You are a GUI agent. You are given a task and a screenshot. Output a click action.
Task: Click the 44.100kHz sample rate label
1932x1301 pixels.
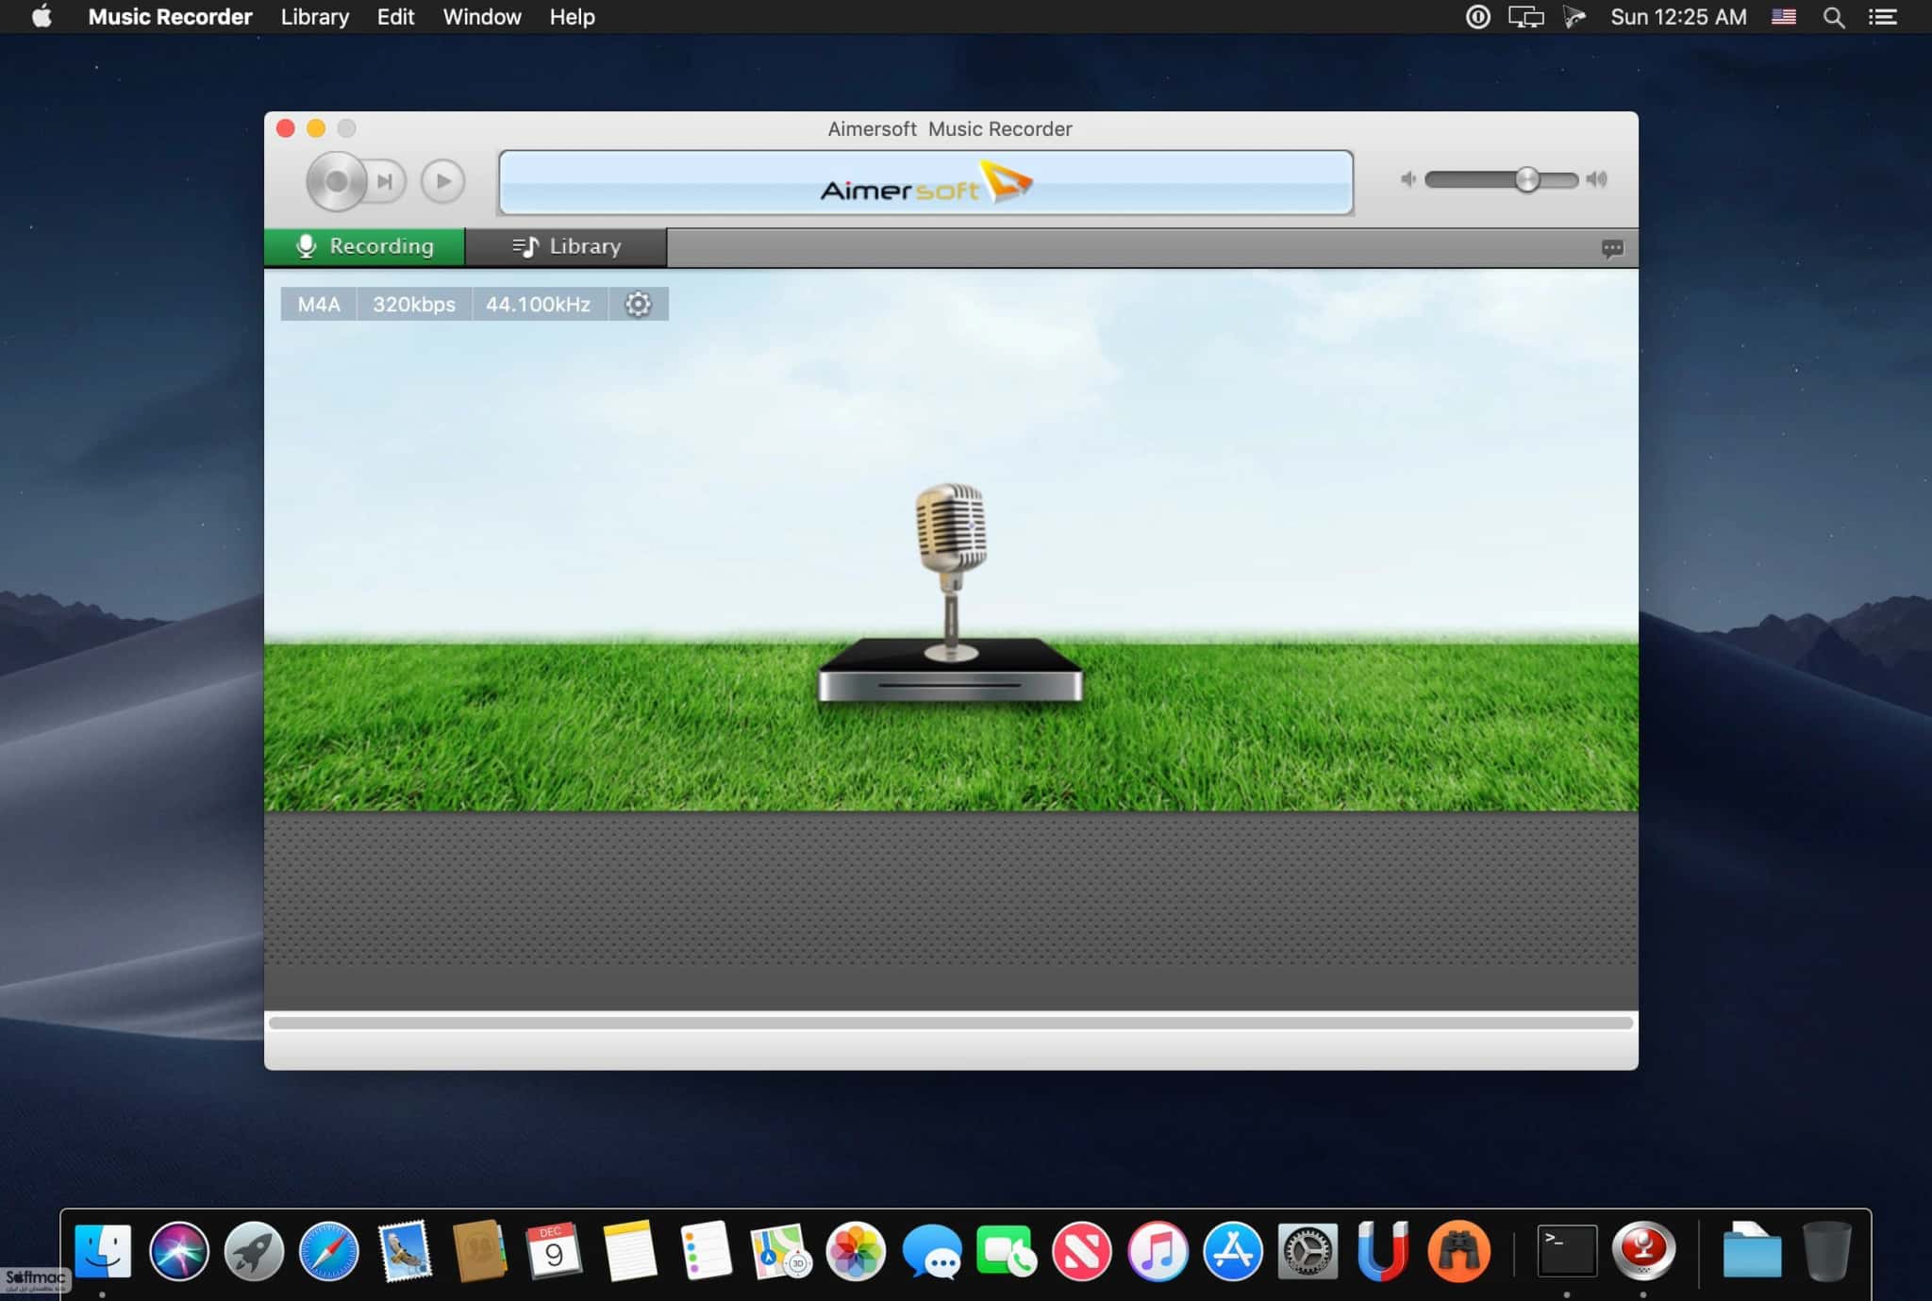coord(539,304)
